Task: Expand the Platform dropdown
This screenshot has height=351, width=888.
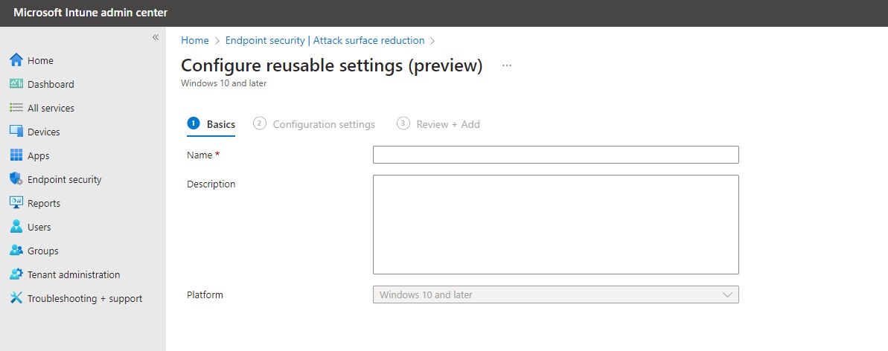Action: 555,295
